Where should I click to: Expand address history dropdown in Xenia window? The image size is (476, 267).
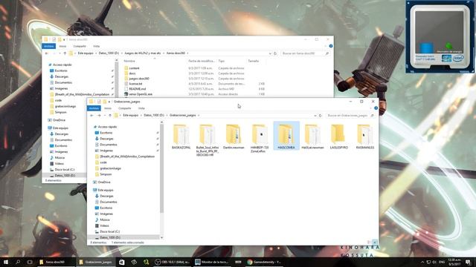(270, 53)
